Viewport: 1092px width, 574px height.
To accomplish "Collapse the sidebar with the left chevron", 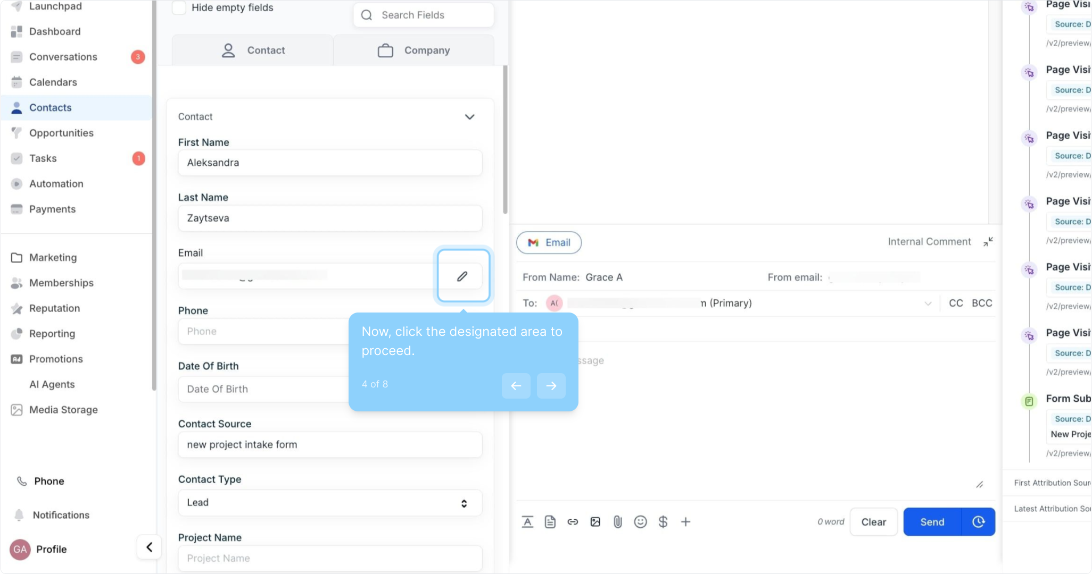I will [x=149, y=547].
